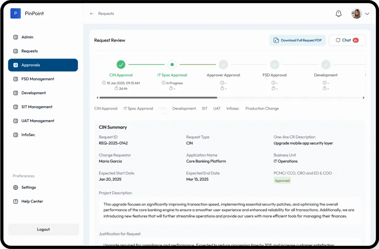Click the Approver Approval step circle
This screenshot has height=249, width=379.
223,65
